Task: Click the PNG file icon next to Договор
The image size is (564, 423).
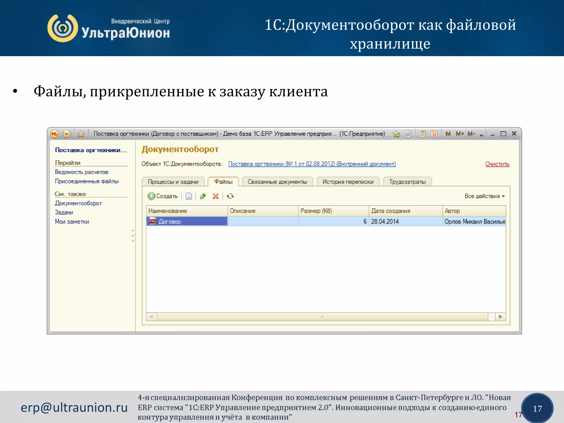Action: (153, 221)
